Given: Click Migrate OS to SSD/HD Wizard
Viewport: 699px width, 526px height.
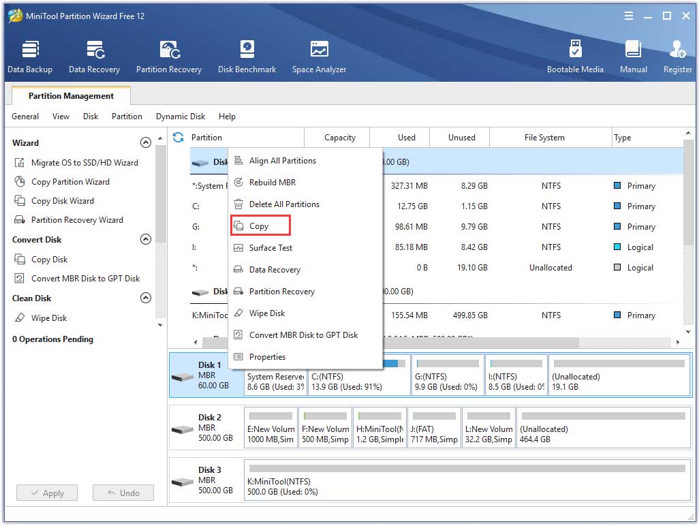Looking at the screenshot, I should pyautogui.click(x=84, y=163).
